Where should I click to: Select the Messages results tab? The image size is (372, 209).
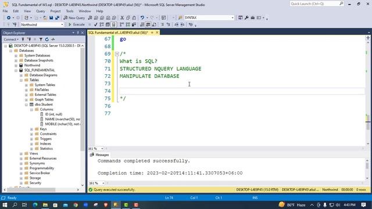[x=99, y=155]
